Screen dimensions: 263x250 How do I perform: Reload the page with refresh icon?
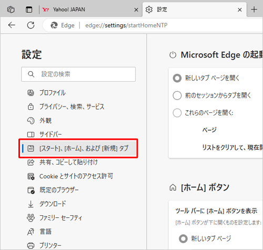tap(31, 25)
